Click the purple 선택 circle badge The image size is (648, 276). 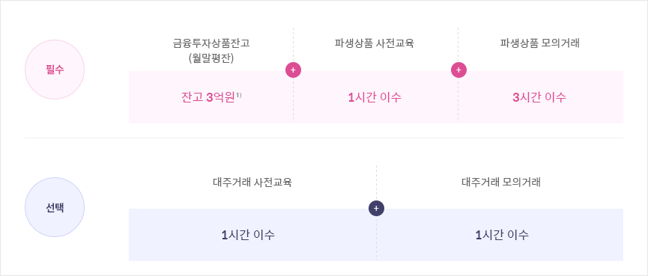pyautogui.click(x=55, y=207)
